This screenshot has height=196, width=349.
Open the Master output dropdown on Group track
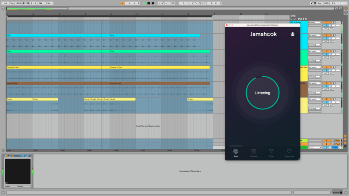315,22
